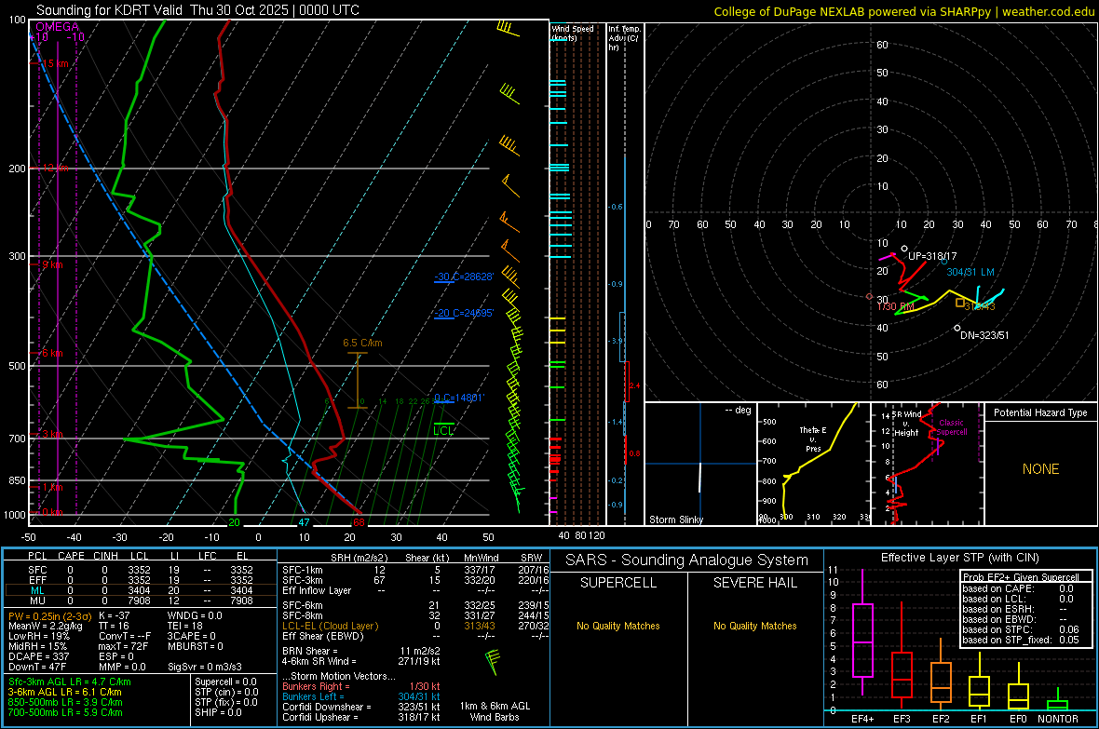Click 'No Quality Matches' under SEVERE HAIL

point(754,626)
